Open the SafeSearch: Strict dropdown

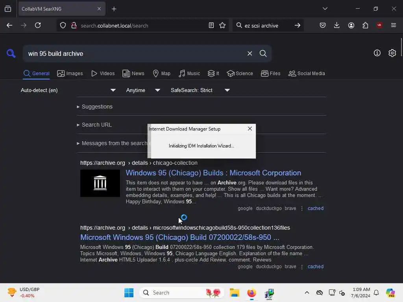pos(200,90)
